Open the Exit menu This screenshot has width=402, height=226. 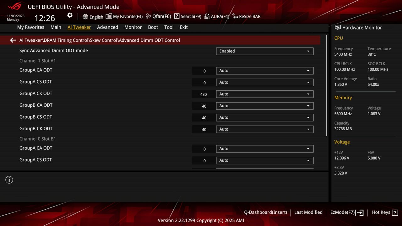pyautogui.click(x=184, y=27)
